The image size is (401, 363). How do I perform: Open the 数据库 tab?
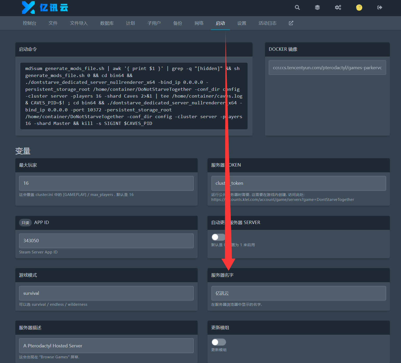107,23
